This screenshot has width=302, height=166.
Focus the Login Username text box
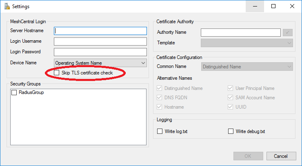[x=100, y=41]
